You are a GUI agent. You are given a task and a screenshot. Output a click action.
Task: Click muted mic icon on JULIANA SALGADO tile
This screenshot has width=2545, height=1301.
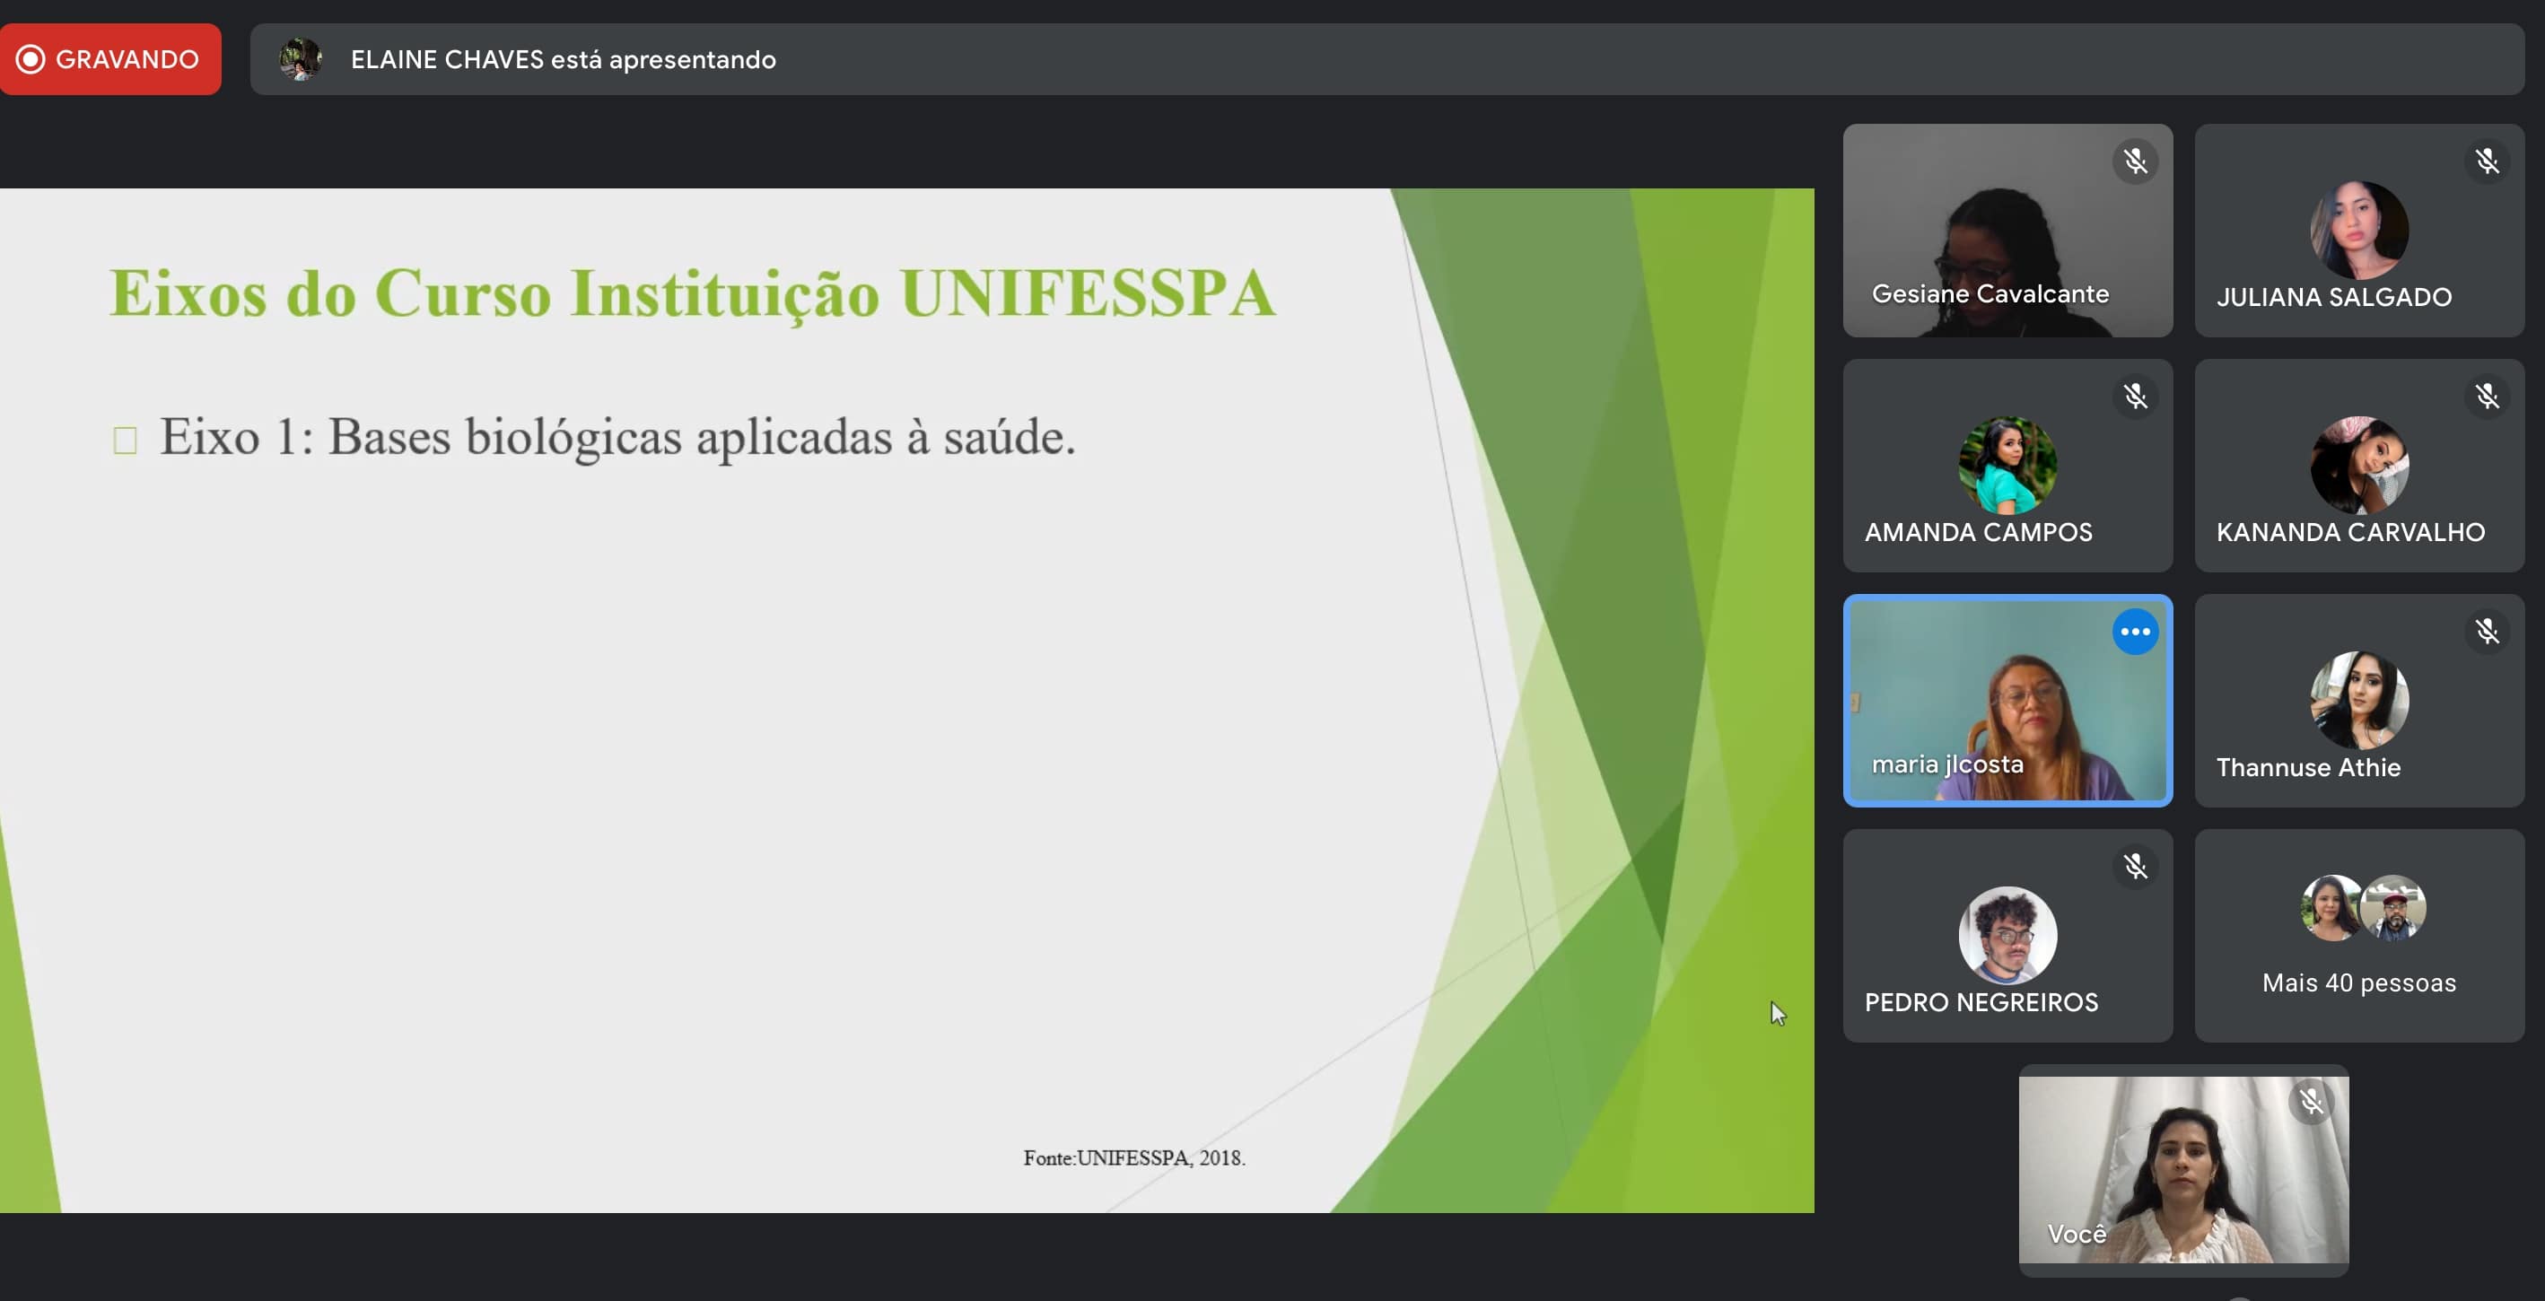(x=2487, y=161)
